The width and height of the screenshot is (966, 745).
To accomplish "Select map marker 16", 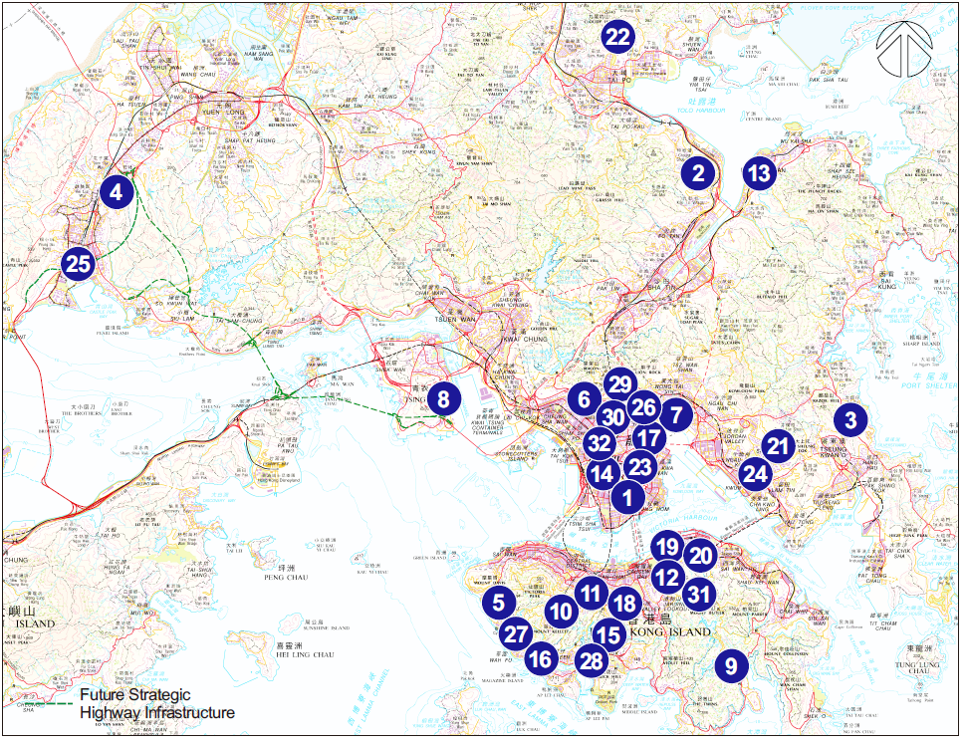I will pos(541,659).
